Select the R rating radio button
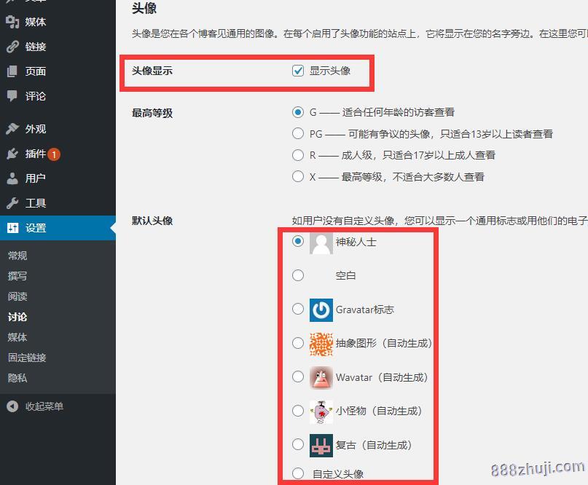588x485 pixels. (x=298, y=155)
